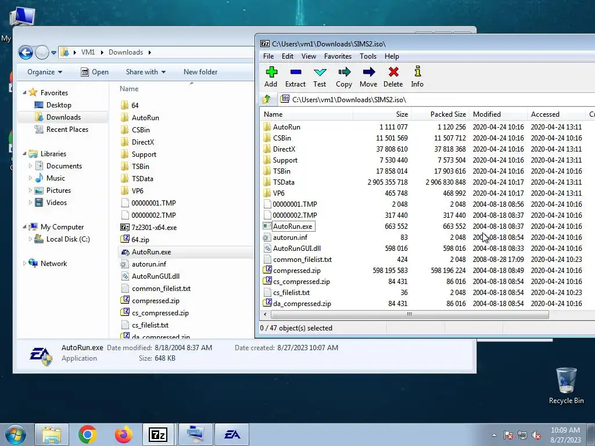Click 7-Zip horizontal scrollbar thumb
The image size is (595, 446).
[x=410, y=314]
